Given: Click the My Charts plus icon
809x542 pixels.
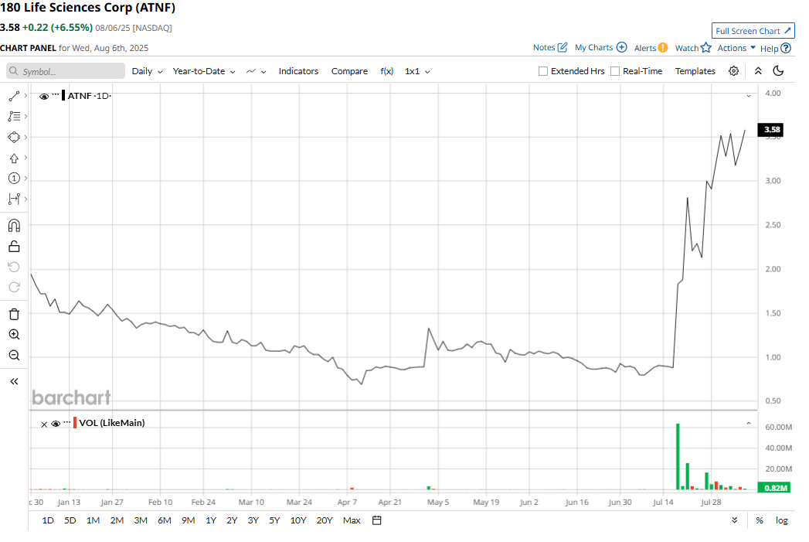Looking at the screenshot, I should tap(622, 47).
